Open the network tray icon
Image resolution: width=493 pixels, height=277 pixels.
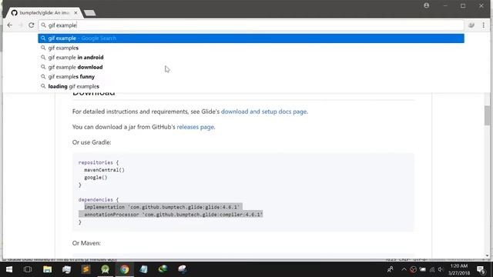click(432, 269)
